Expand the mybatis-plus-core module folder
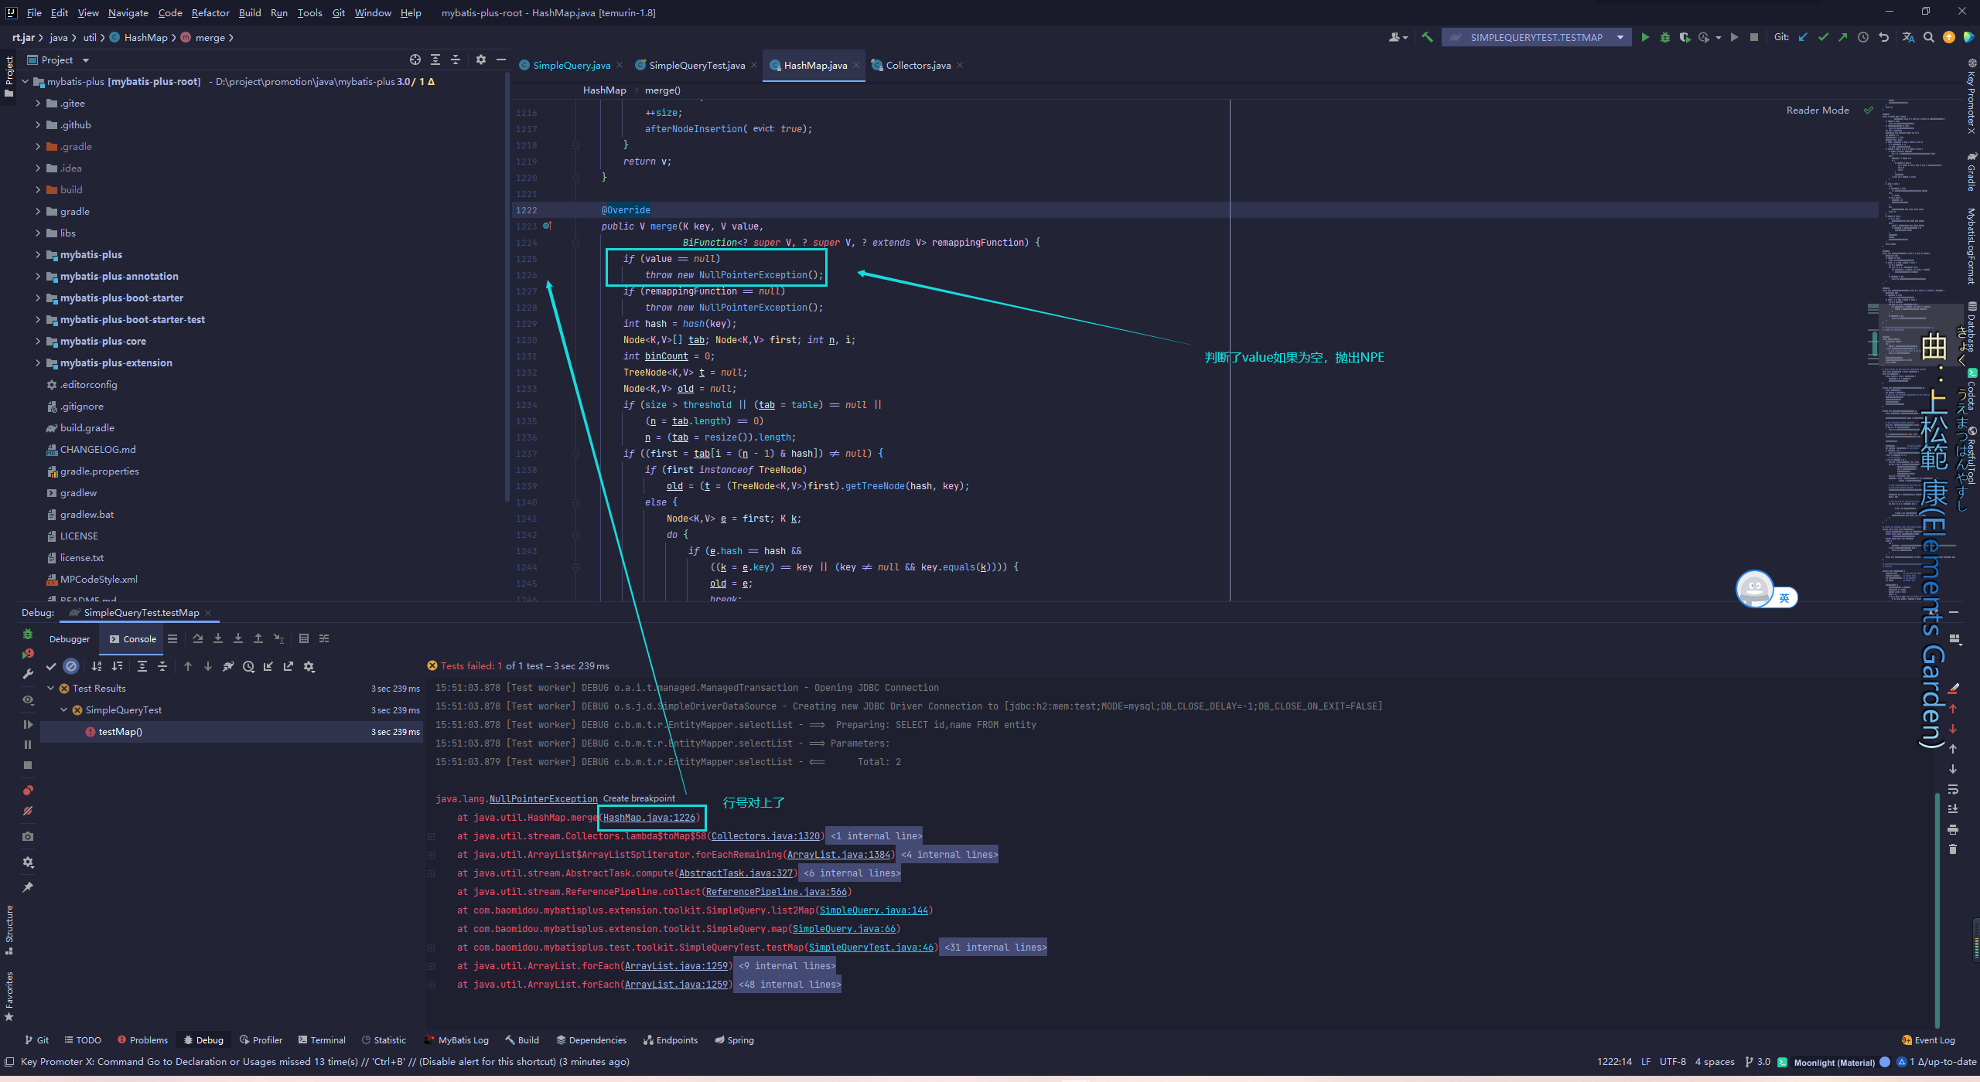 pos(38,341)
